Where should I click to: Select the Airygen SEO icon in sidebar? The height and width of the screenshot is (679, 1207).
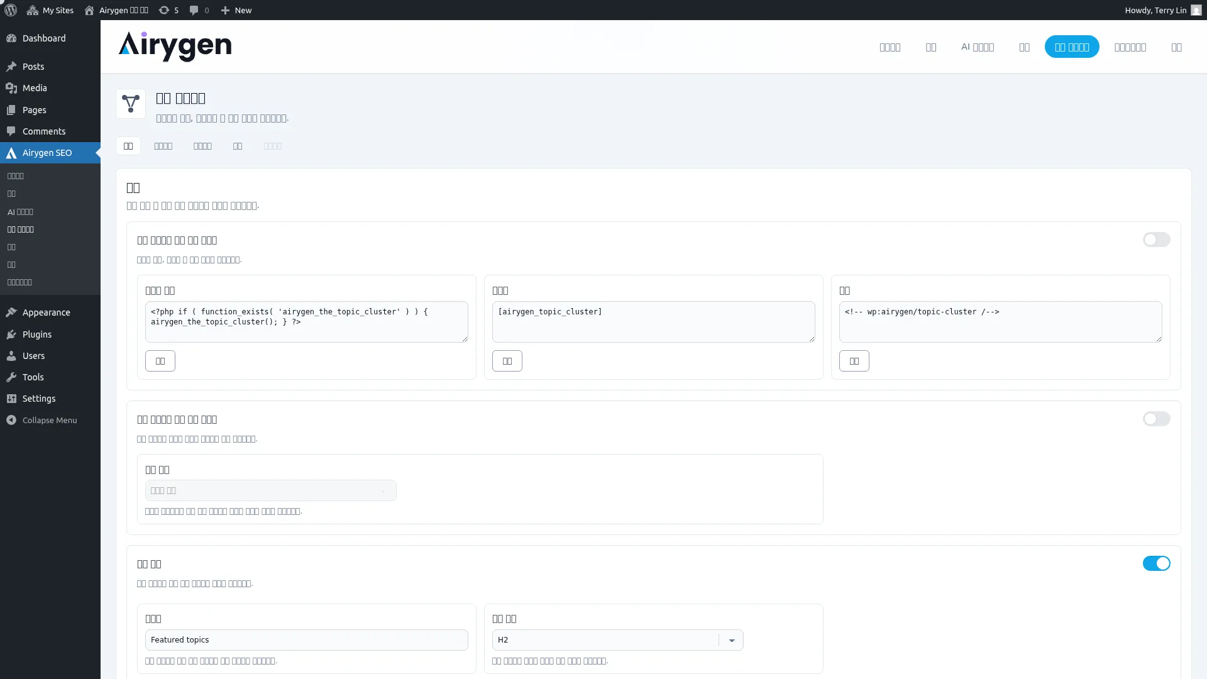pyautogui.click(x=11, y=153)
